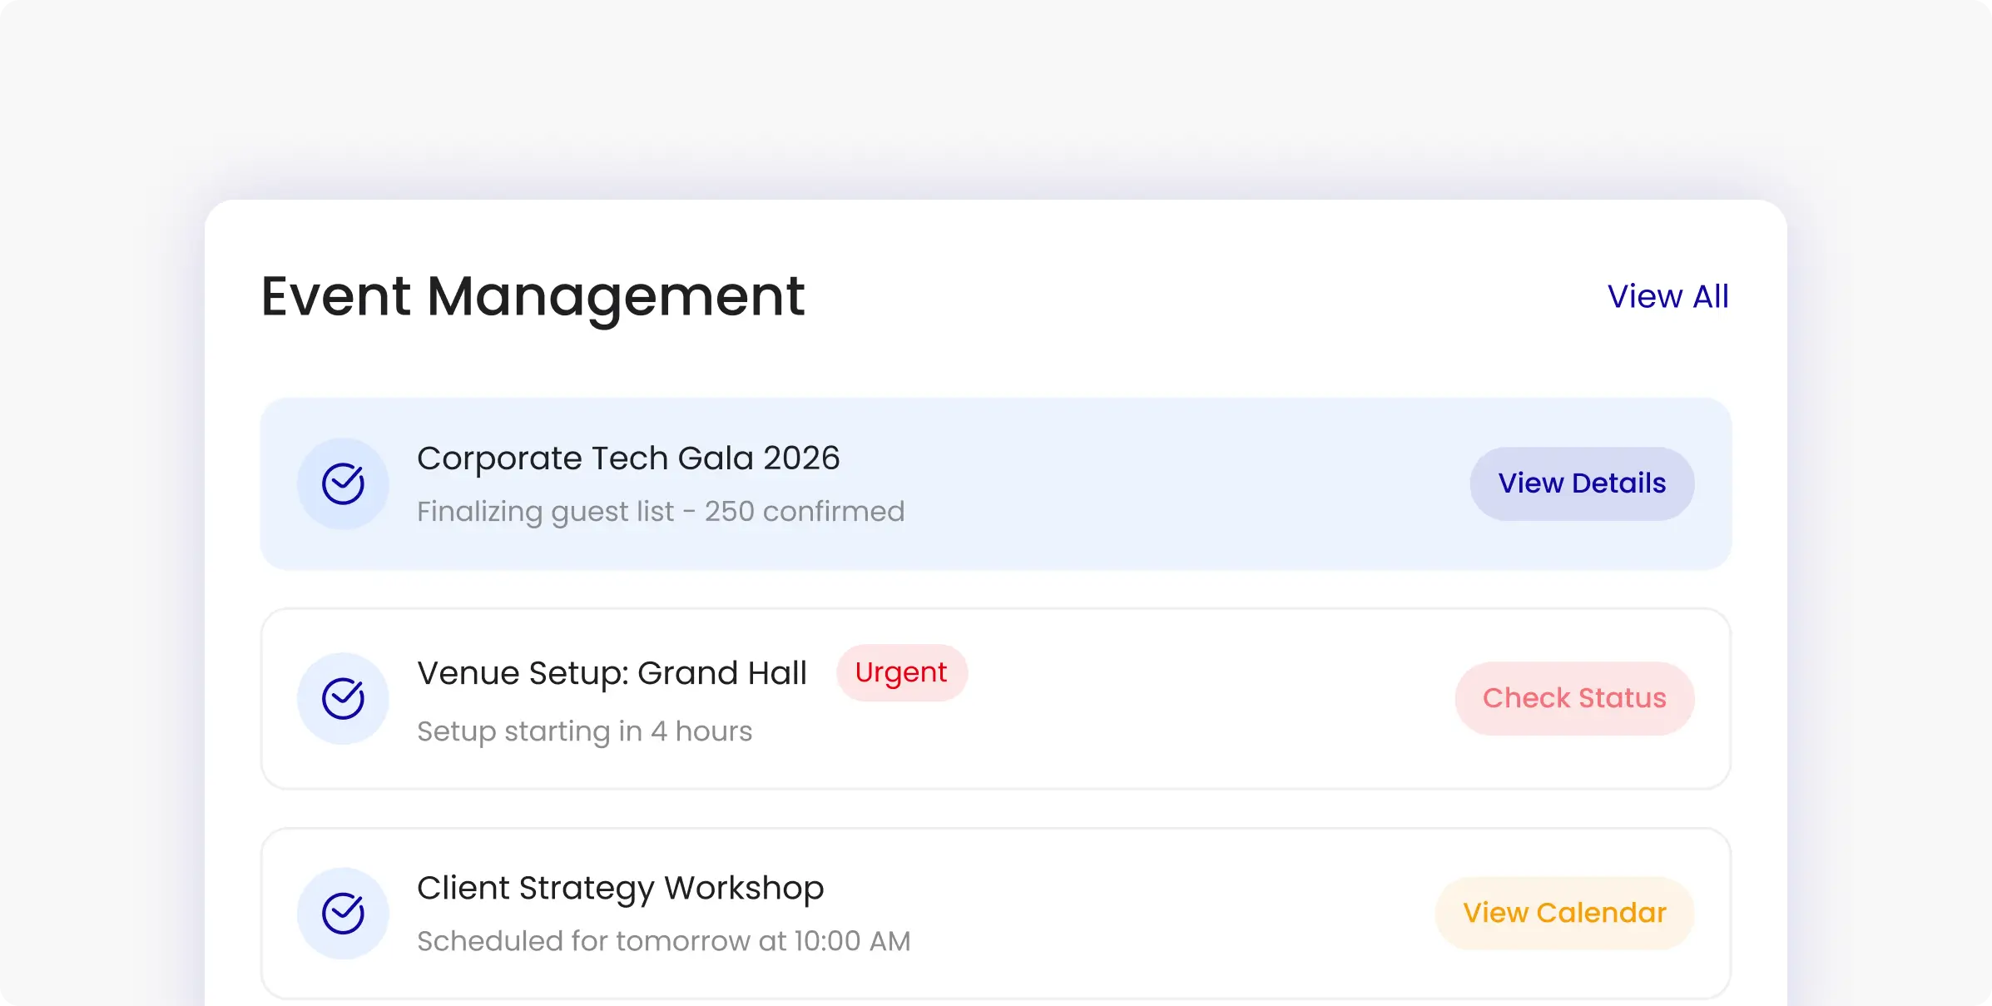Image resolution: width=1992 pixels, height=1006 pixels.
Task: Click the Venue Setup checkmark icon
Action: (x=343, y=699)
